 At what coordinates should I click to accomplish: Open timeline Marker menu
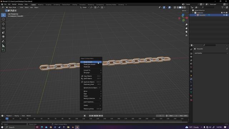click(29, 116)
